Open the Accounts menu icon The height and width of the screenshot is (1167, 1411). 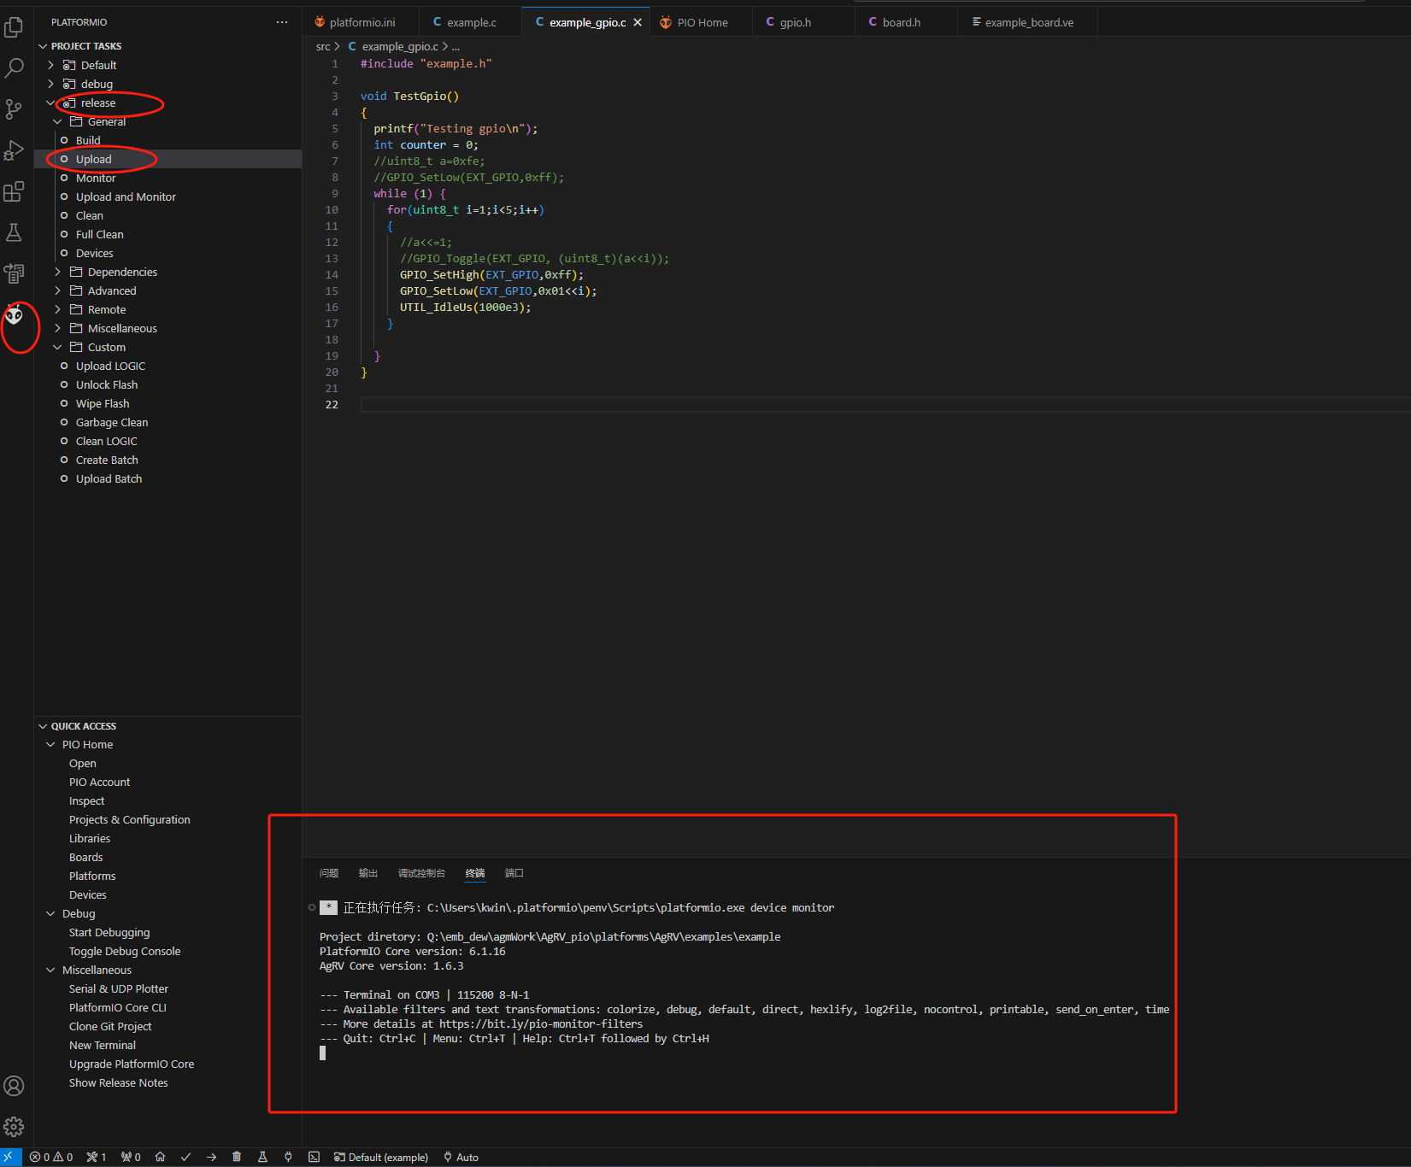pos(14,1086)
